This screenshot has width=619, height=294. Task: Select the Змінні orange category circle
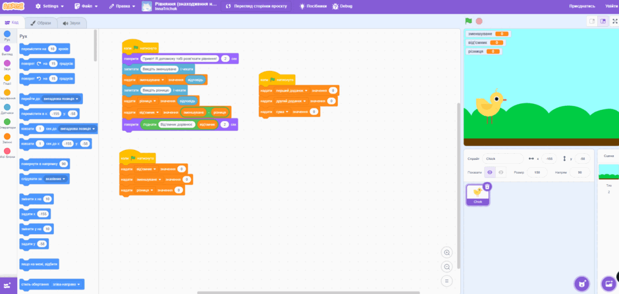pyautogui.click(x=7, y=136)
